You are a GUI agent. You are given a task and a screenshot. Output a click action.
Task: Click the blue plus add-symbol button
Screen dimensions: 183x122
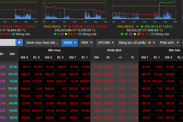(x=19, y=42)
